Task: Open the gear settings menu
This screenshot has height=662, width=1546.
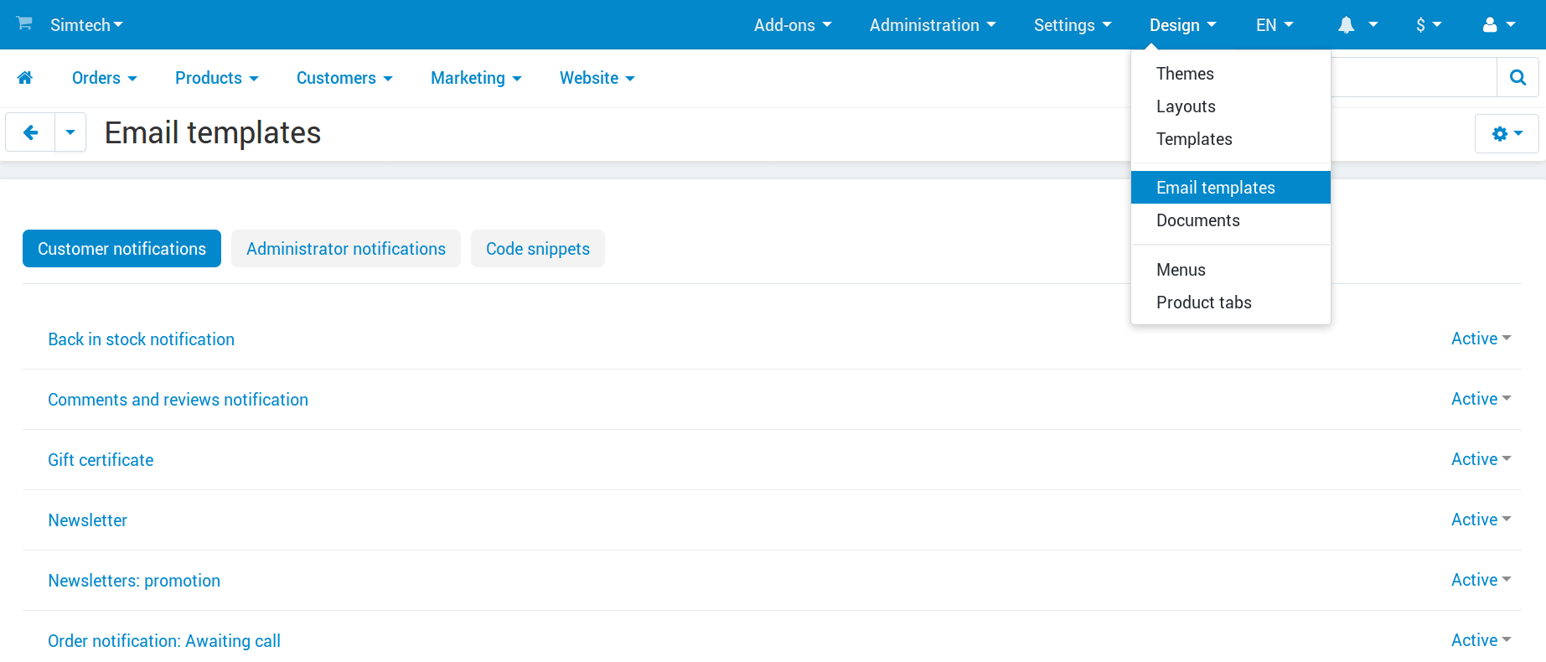Action: tap(1507, 133)
